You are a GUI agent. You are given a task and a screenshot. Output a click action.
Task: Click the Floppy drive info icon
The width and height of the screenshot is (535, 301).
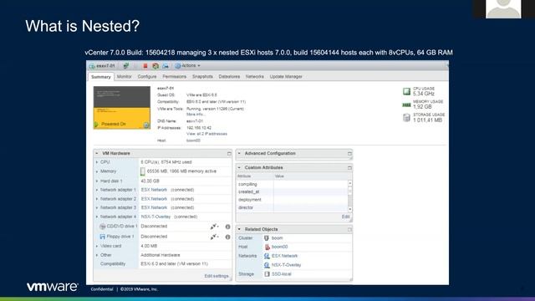tap(227, 237)
